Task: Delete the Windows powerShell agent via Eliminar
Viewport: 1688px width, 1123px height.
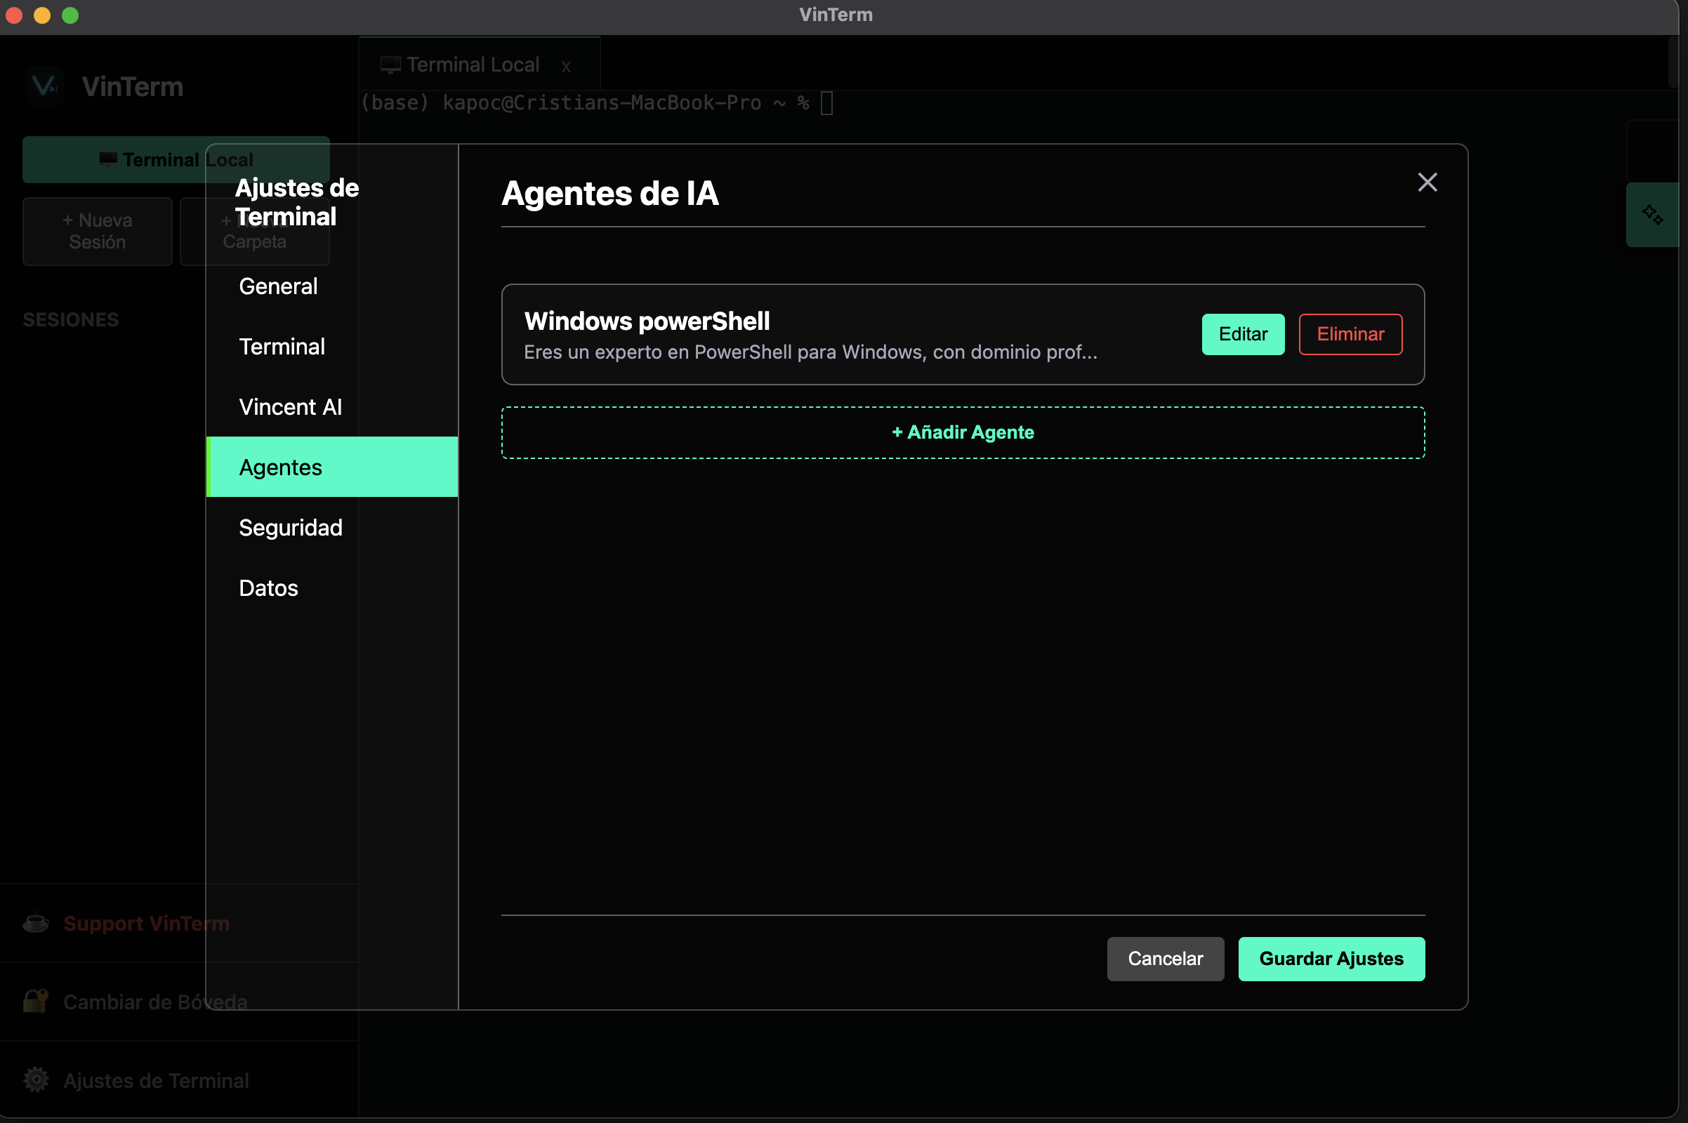Action: (1350, 334)
